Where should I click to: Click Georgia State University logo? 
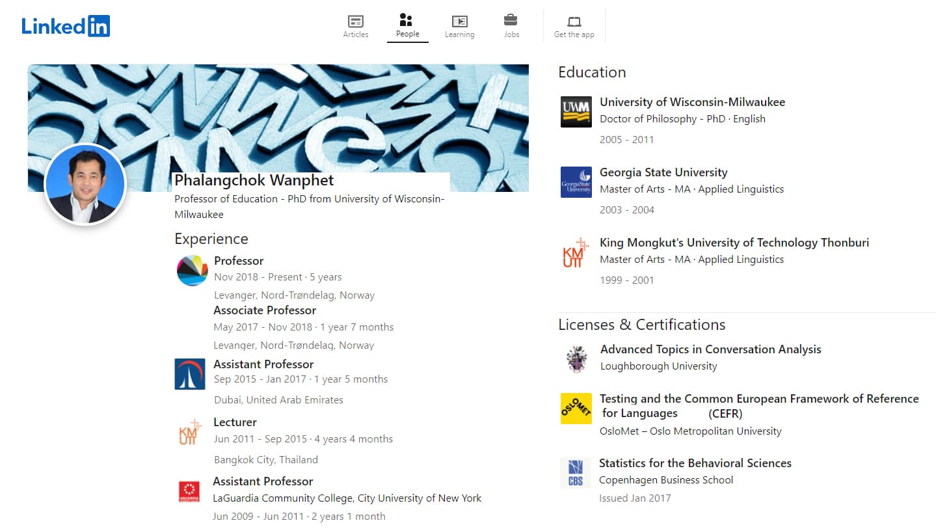click(x=576, y=182)
